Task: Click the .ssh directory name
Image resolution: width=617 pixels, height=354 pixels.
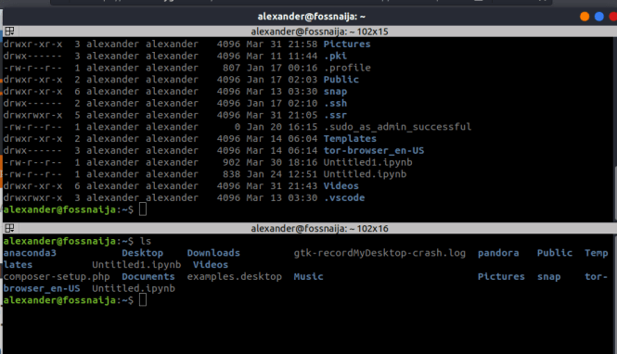Action: (335, 104)
